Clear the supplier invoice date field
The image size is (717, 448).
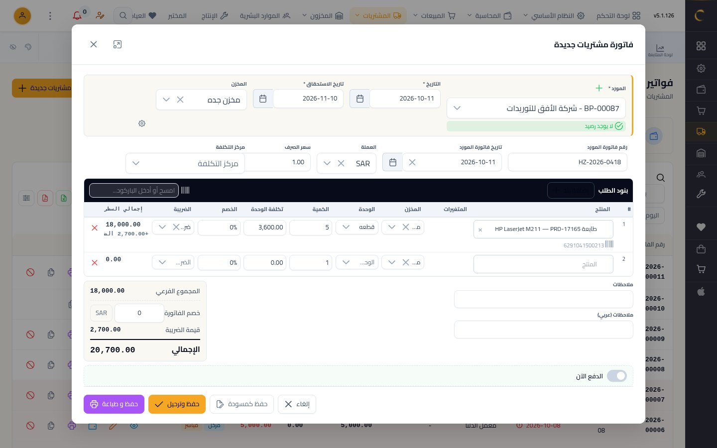click(x=412, y=162)
